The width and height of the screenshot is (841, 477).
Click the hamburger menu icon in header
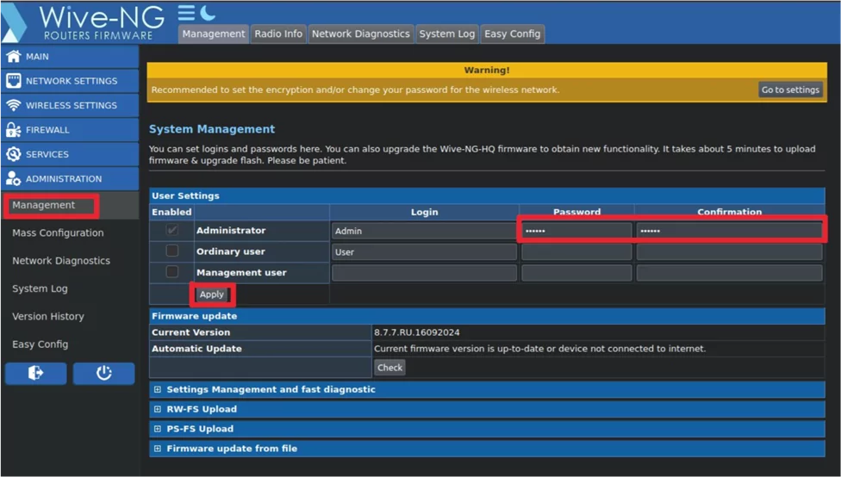point(186,13)
